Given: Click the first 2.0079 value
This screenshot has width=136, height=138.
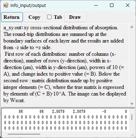Looking at the screenshot, I should click(58, 112).
